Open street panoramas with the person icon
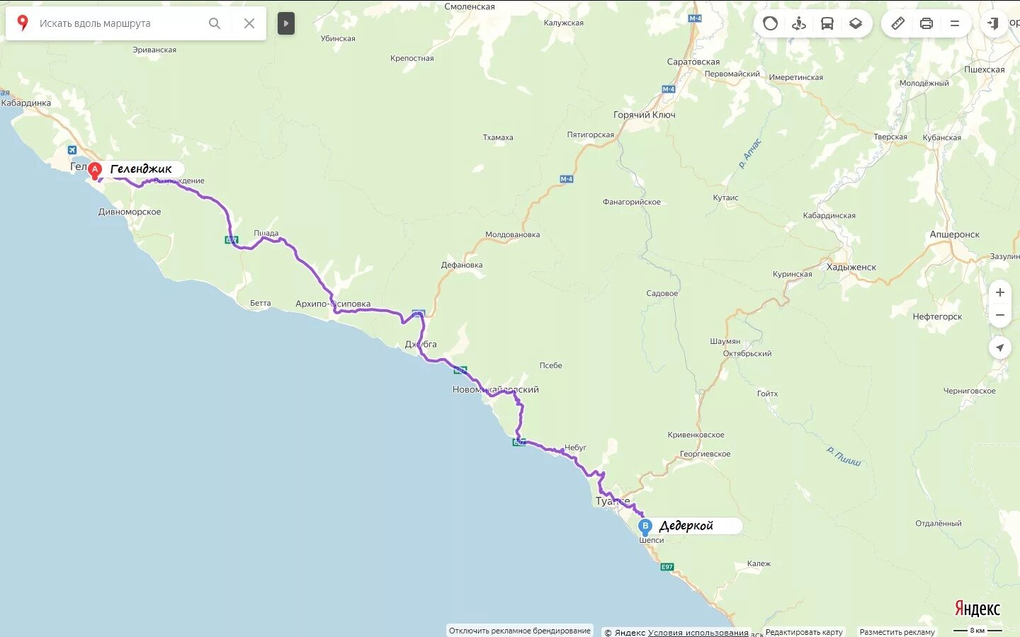 pos(799,23)
